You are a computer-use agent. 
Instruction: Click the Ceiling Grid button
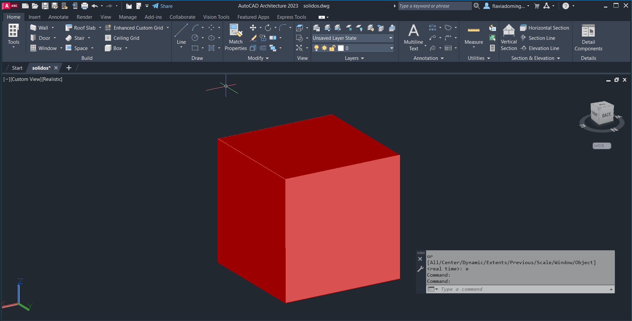tap(122, 38)
